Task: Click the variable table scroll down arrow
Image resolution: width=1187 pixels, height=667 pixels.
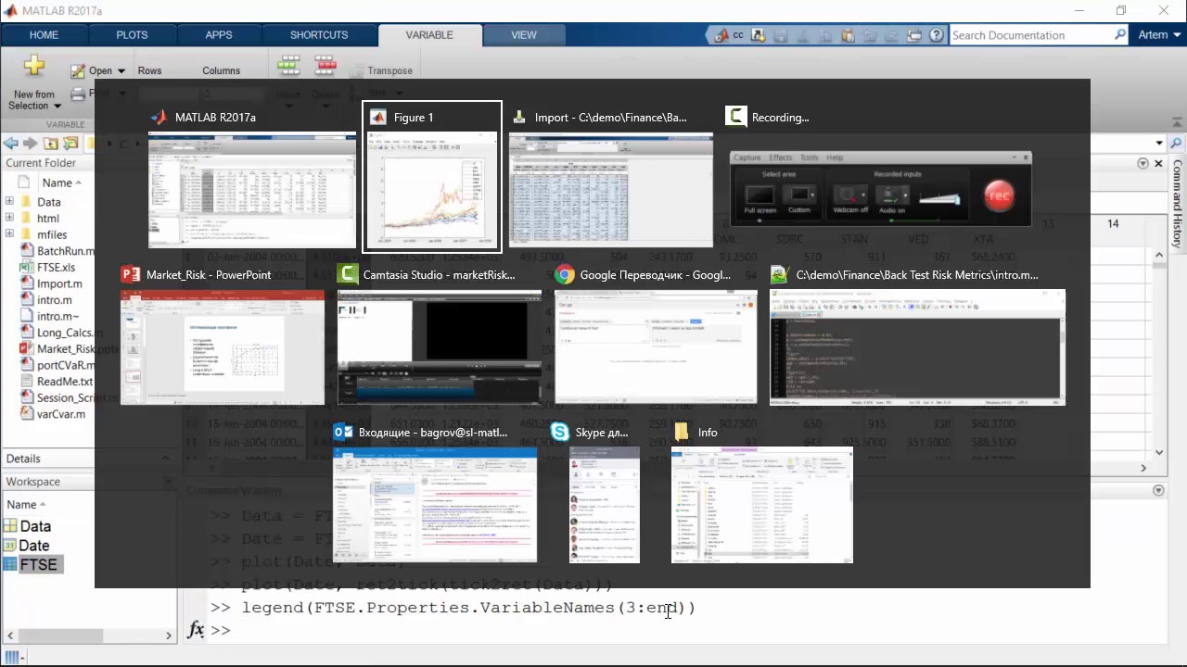Action: tap(1159, 452)
